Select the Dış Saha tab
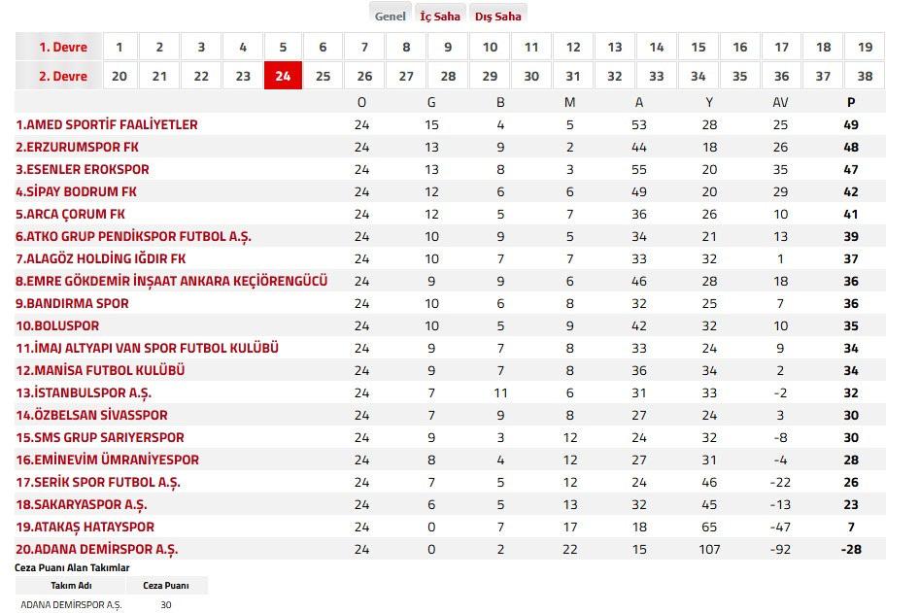The height and width of the screenshot is (613, 920). (497, 16)
